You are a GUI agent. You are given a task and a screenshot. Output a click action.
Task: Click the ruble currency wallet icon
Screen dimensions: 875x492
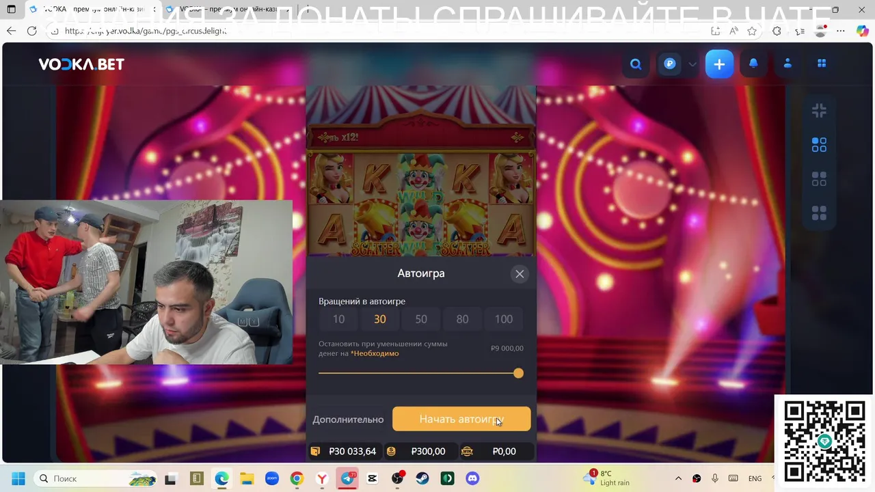point(670,64)
